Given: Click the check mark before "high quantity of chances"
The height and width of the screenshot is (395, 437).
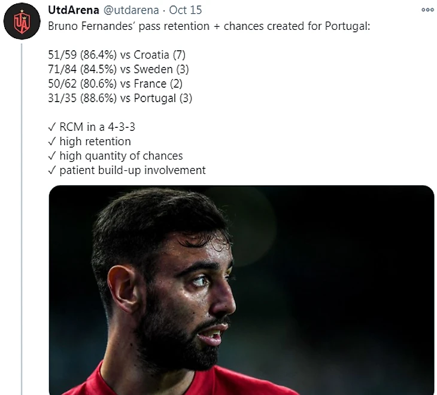Looking at the screenshot, I should [x=52, y=156].
